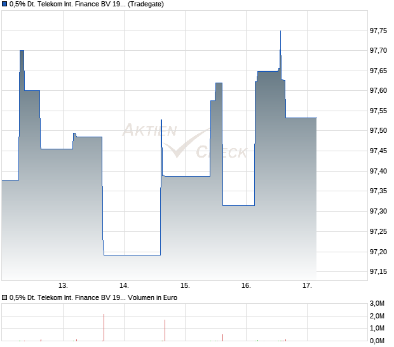Image resolution: width=394 pixels, height=347 pixels.
Task: Click the 3,0M volume axis label
Action: (377, 304)
